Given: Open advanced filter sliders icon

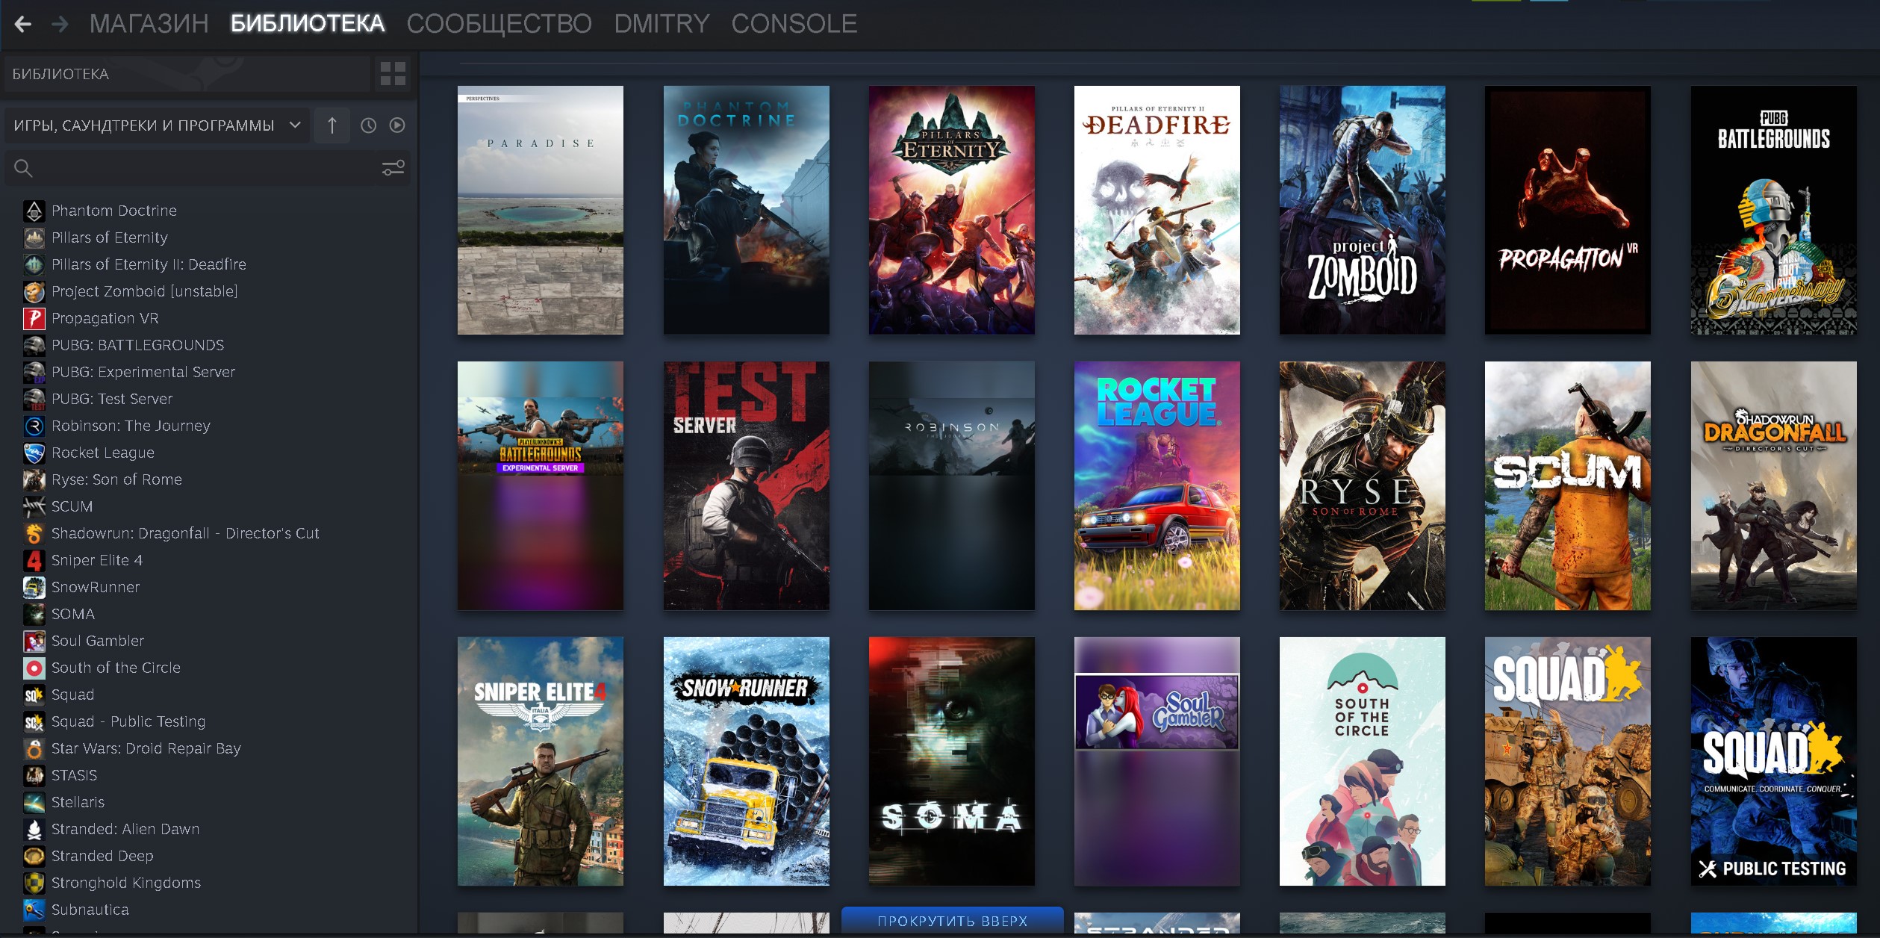Looking at the screenshot, I should pos(393,168).
